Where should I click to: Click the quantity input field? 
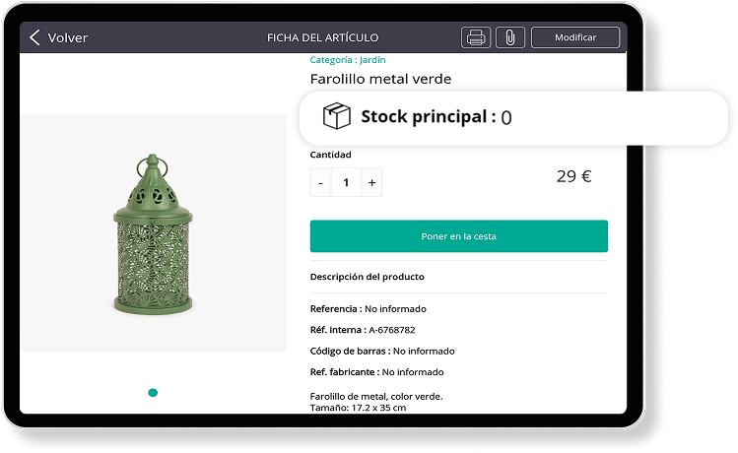[x=346, y=182]
